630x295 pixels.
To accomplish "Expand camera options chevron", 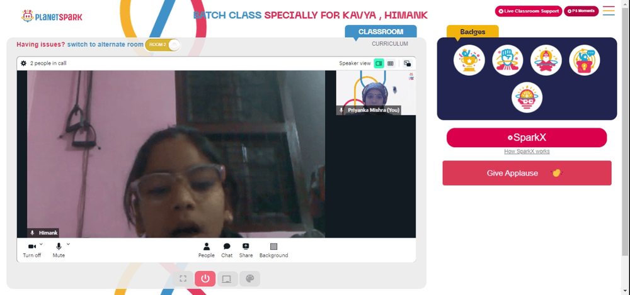I will click(x=41, y=244).
